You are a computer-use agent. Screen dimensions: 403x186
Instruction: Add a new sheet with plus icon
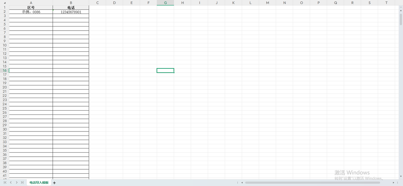click(54, 183)
